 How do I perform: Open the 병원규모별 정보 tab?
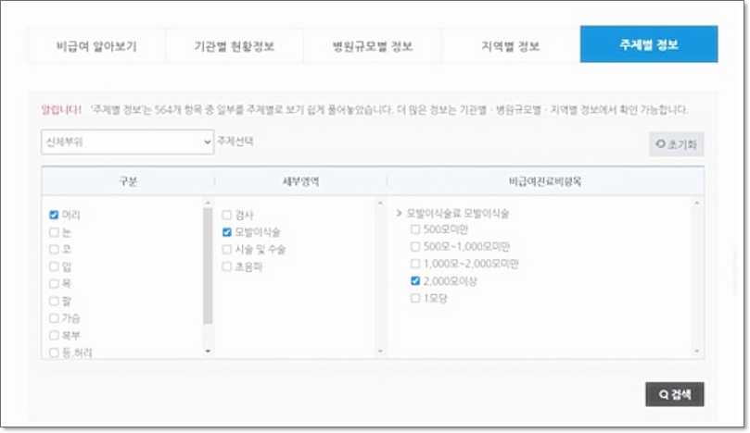(372, 45)
